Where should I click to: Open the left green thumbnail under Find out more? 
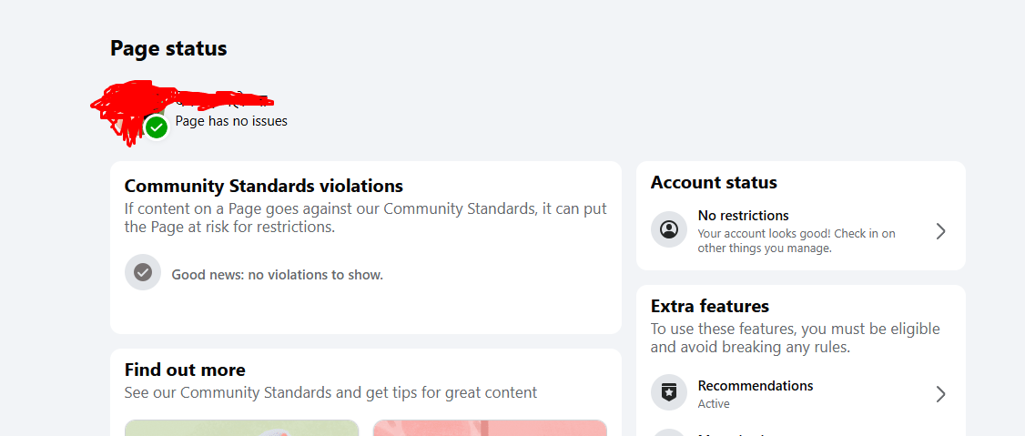(241, 428)
